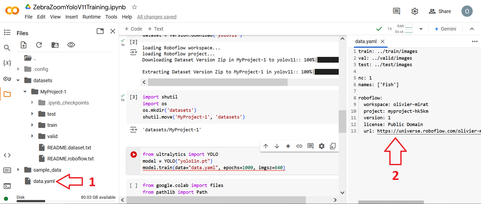Open cell editor settings gear
The width and height of the screenshot is (481, 204).
tap(322, 146)
